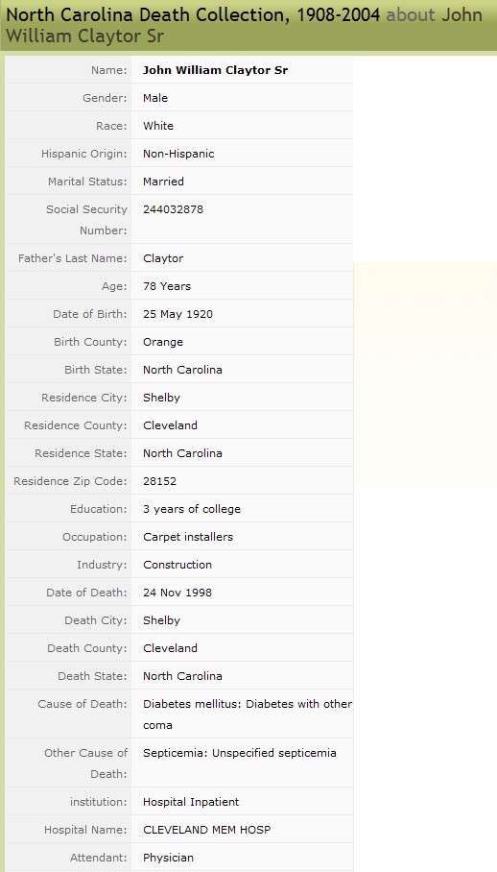Screen dimensions: 497x872
Task: Click the Residence Zip Code 28152
Action: pos(160,481)
